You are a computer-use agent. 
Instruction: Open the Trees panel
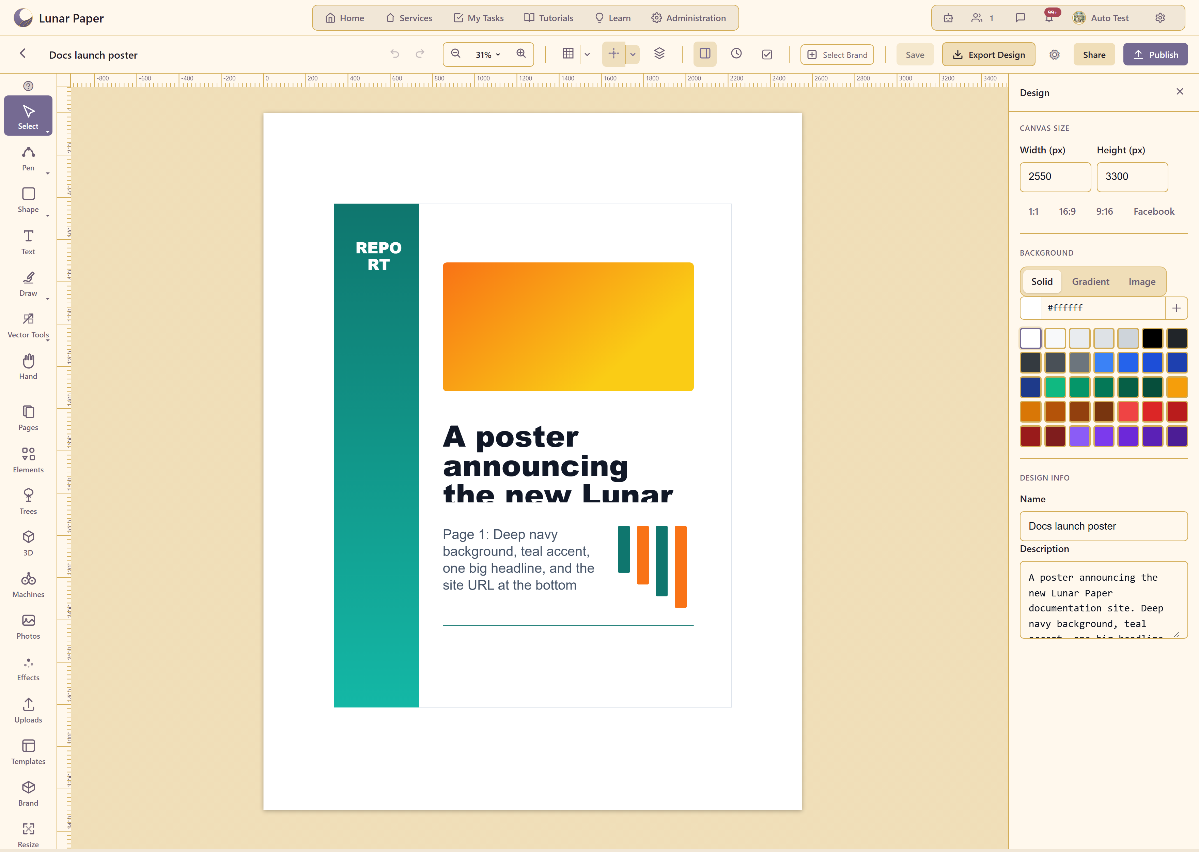[x=28, y=502]
